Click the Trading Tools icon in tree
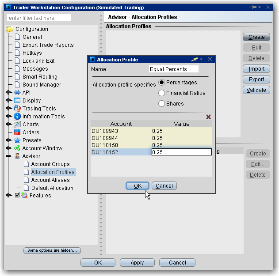The image size is (279, 276). click(17, 108)
